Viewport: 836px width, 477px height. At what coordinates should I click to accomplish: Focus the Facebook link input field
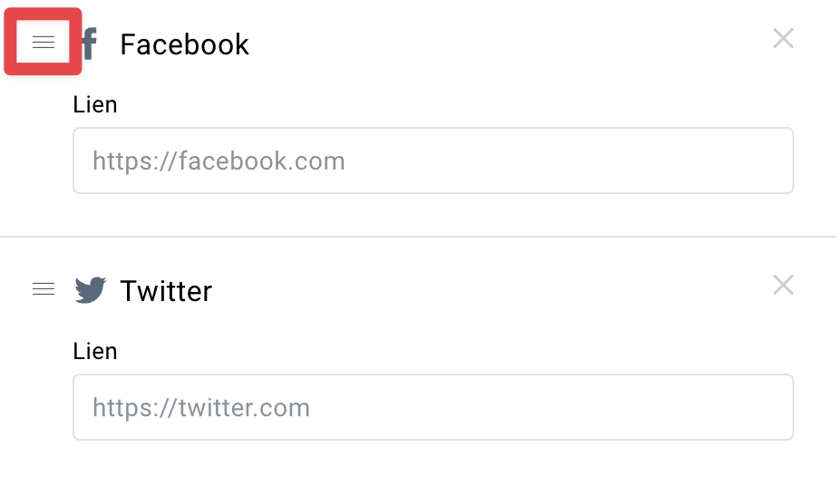[433, 161]
